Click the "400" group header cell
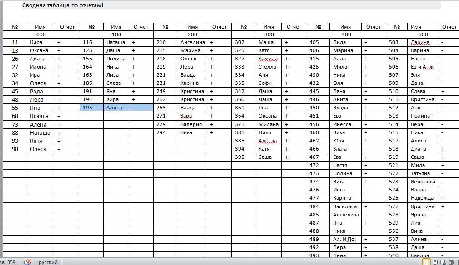 pyautogui.click(x=346, y=34)
